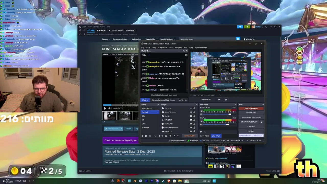This screenshot has width=327, height=184.
Task: Expand Categories dropdown in Steam store
Action: click(137, 39)
